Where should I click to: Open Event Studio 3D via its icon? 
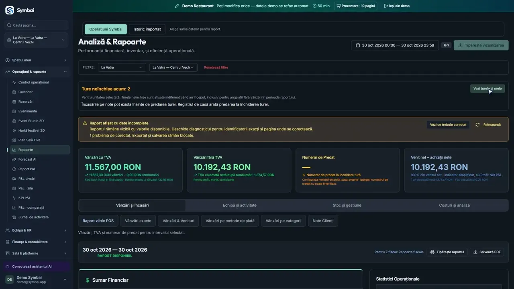click(x=14, y=121)
